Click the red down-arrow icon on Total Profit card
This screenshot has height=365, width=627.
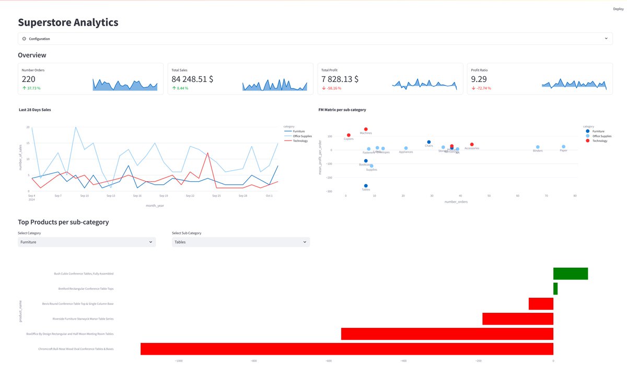pos(322,89)
